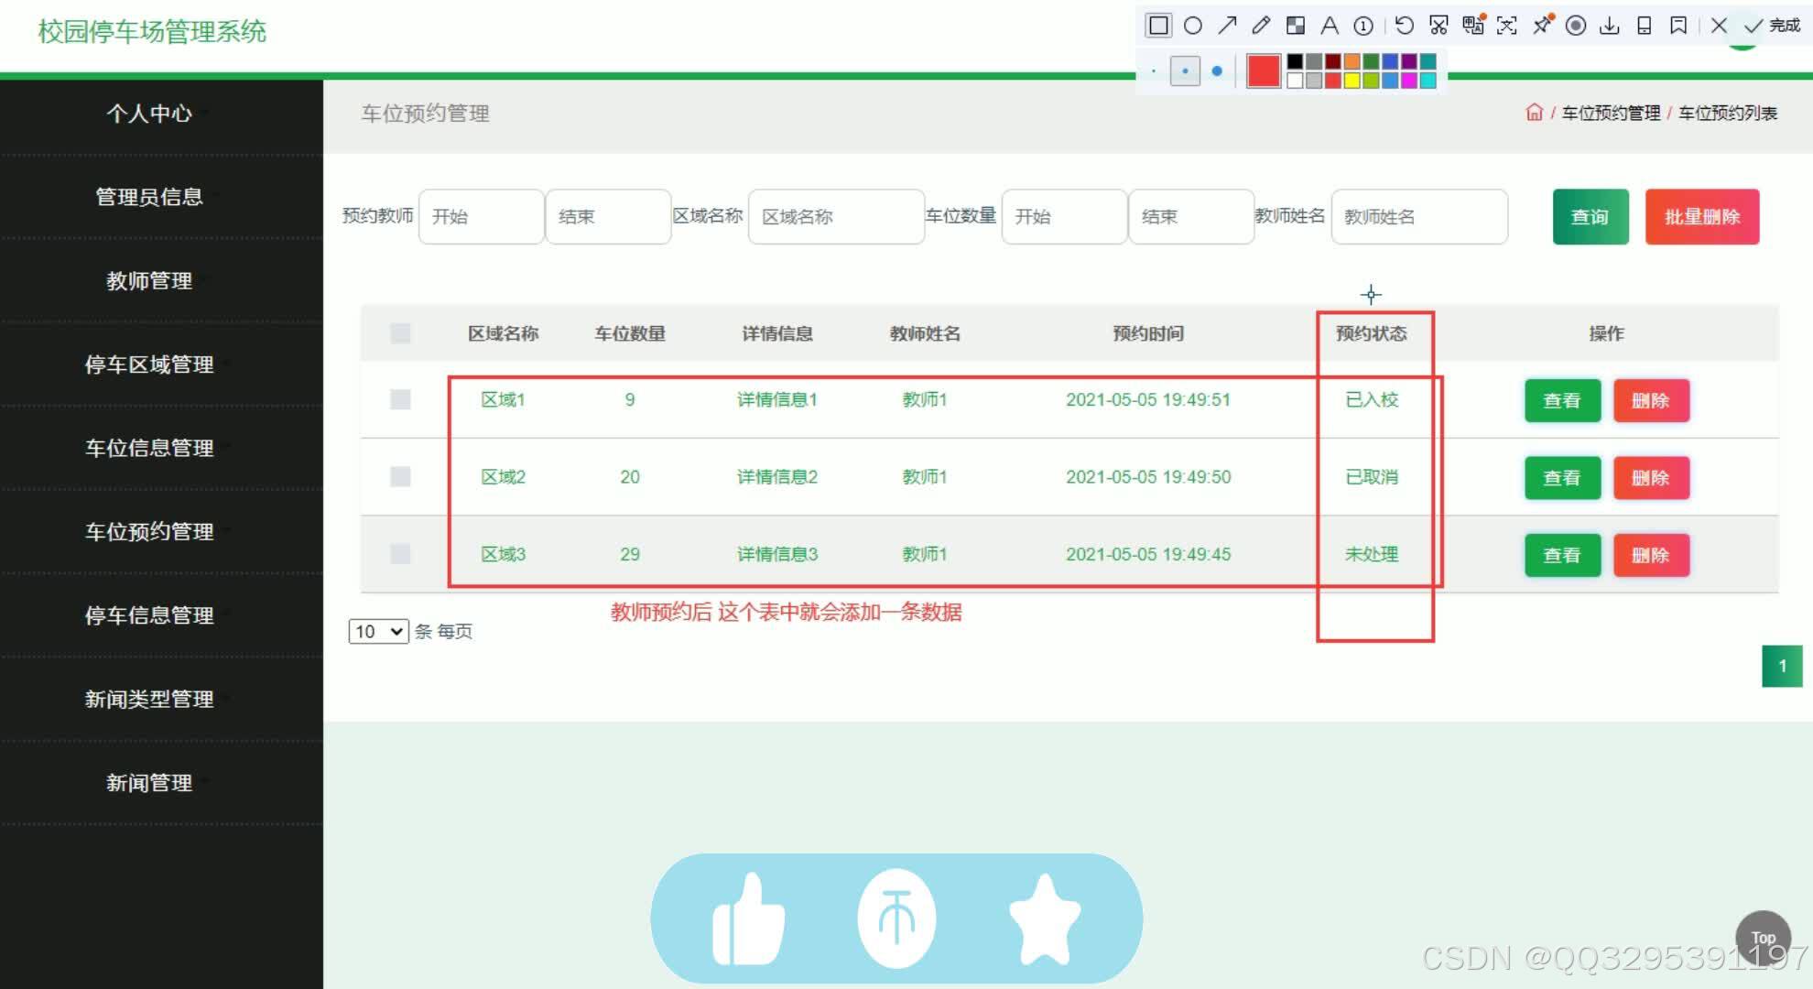
Task: Start text recognition on screenshot
Action: [1506, 26]
